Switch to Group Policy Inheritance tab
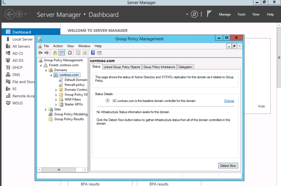 [159, 67]
